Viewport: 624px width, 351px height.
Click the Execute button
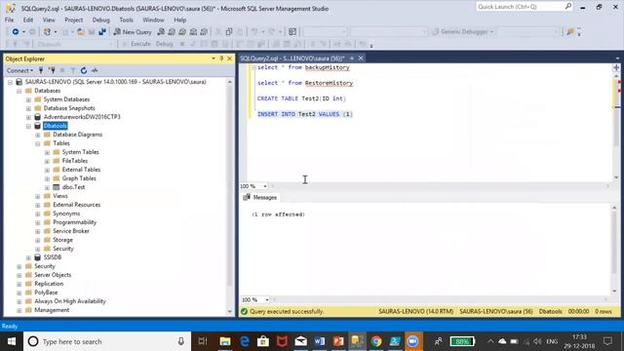pos(136,44)
